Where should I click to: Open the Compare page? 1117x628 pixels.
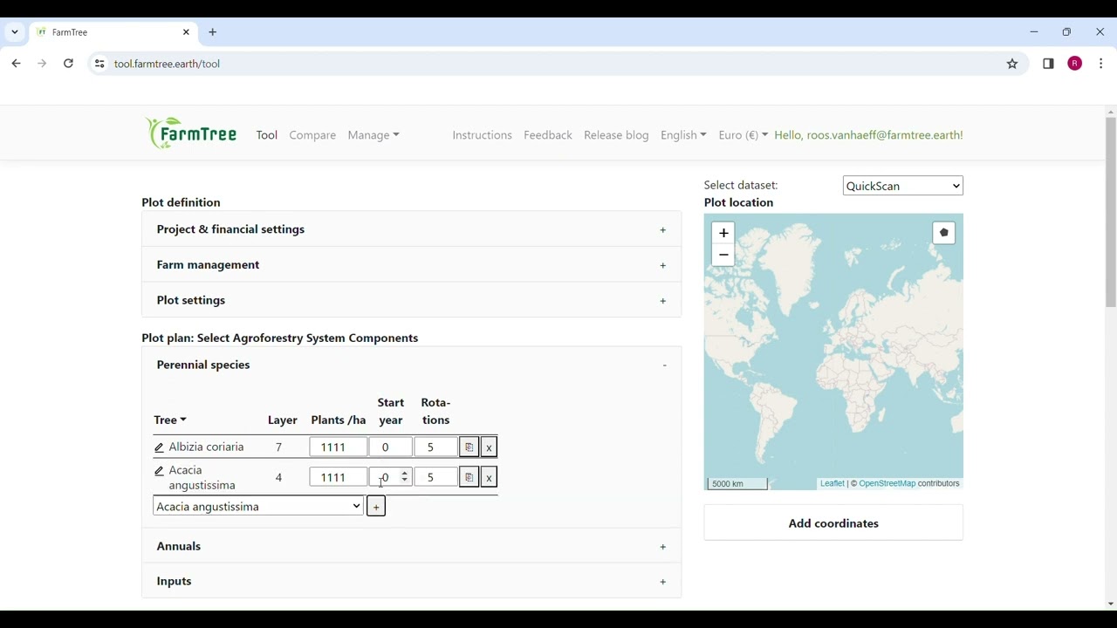(312, 135)
